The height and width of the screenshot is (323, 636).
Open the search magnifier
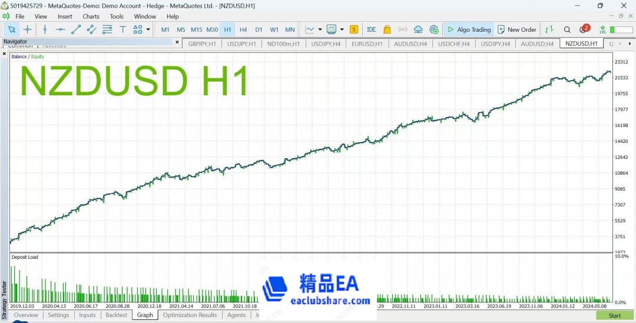tap(568, 29)
